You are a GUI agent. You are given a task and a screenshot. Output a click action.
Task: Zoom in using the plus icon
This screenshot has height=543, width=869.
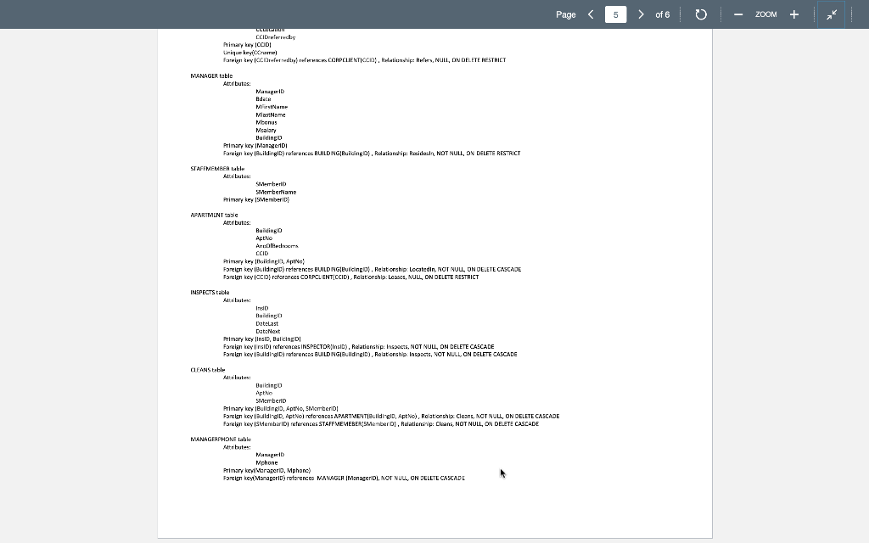pos(793,14)
